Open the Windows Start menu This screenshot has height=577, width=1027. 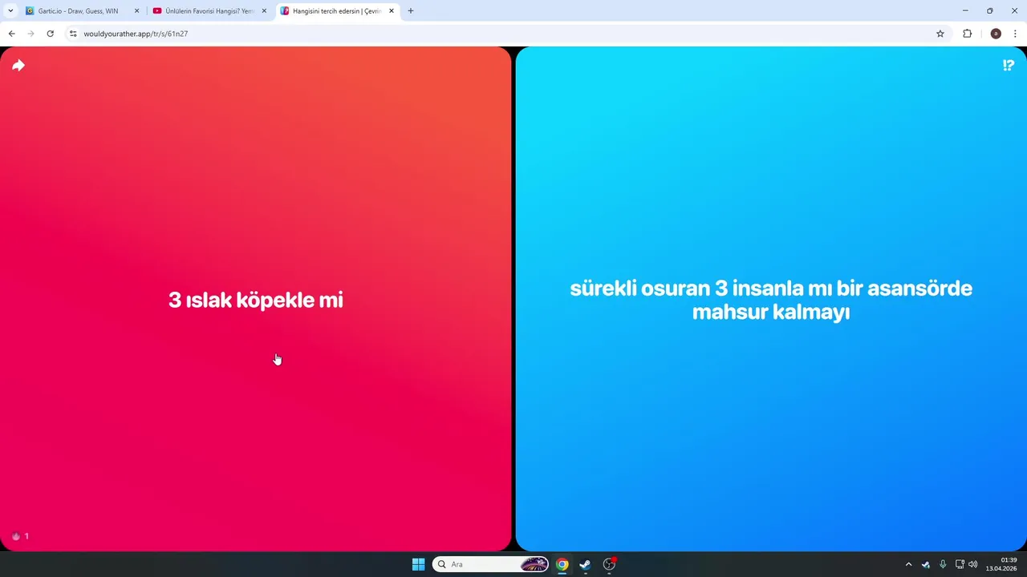tap(418, 564)
